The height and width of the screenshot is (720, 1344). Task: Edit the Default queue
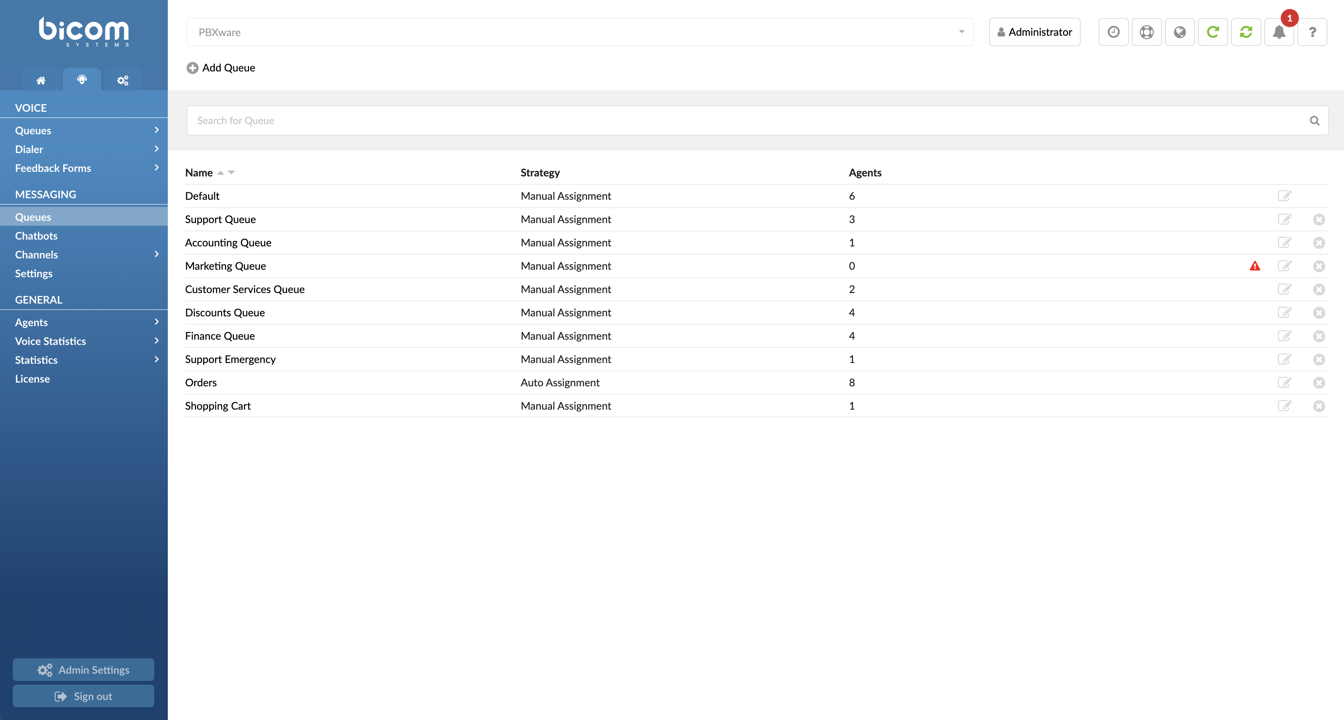(x=1285, y=196)
